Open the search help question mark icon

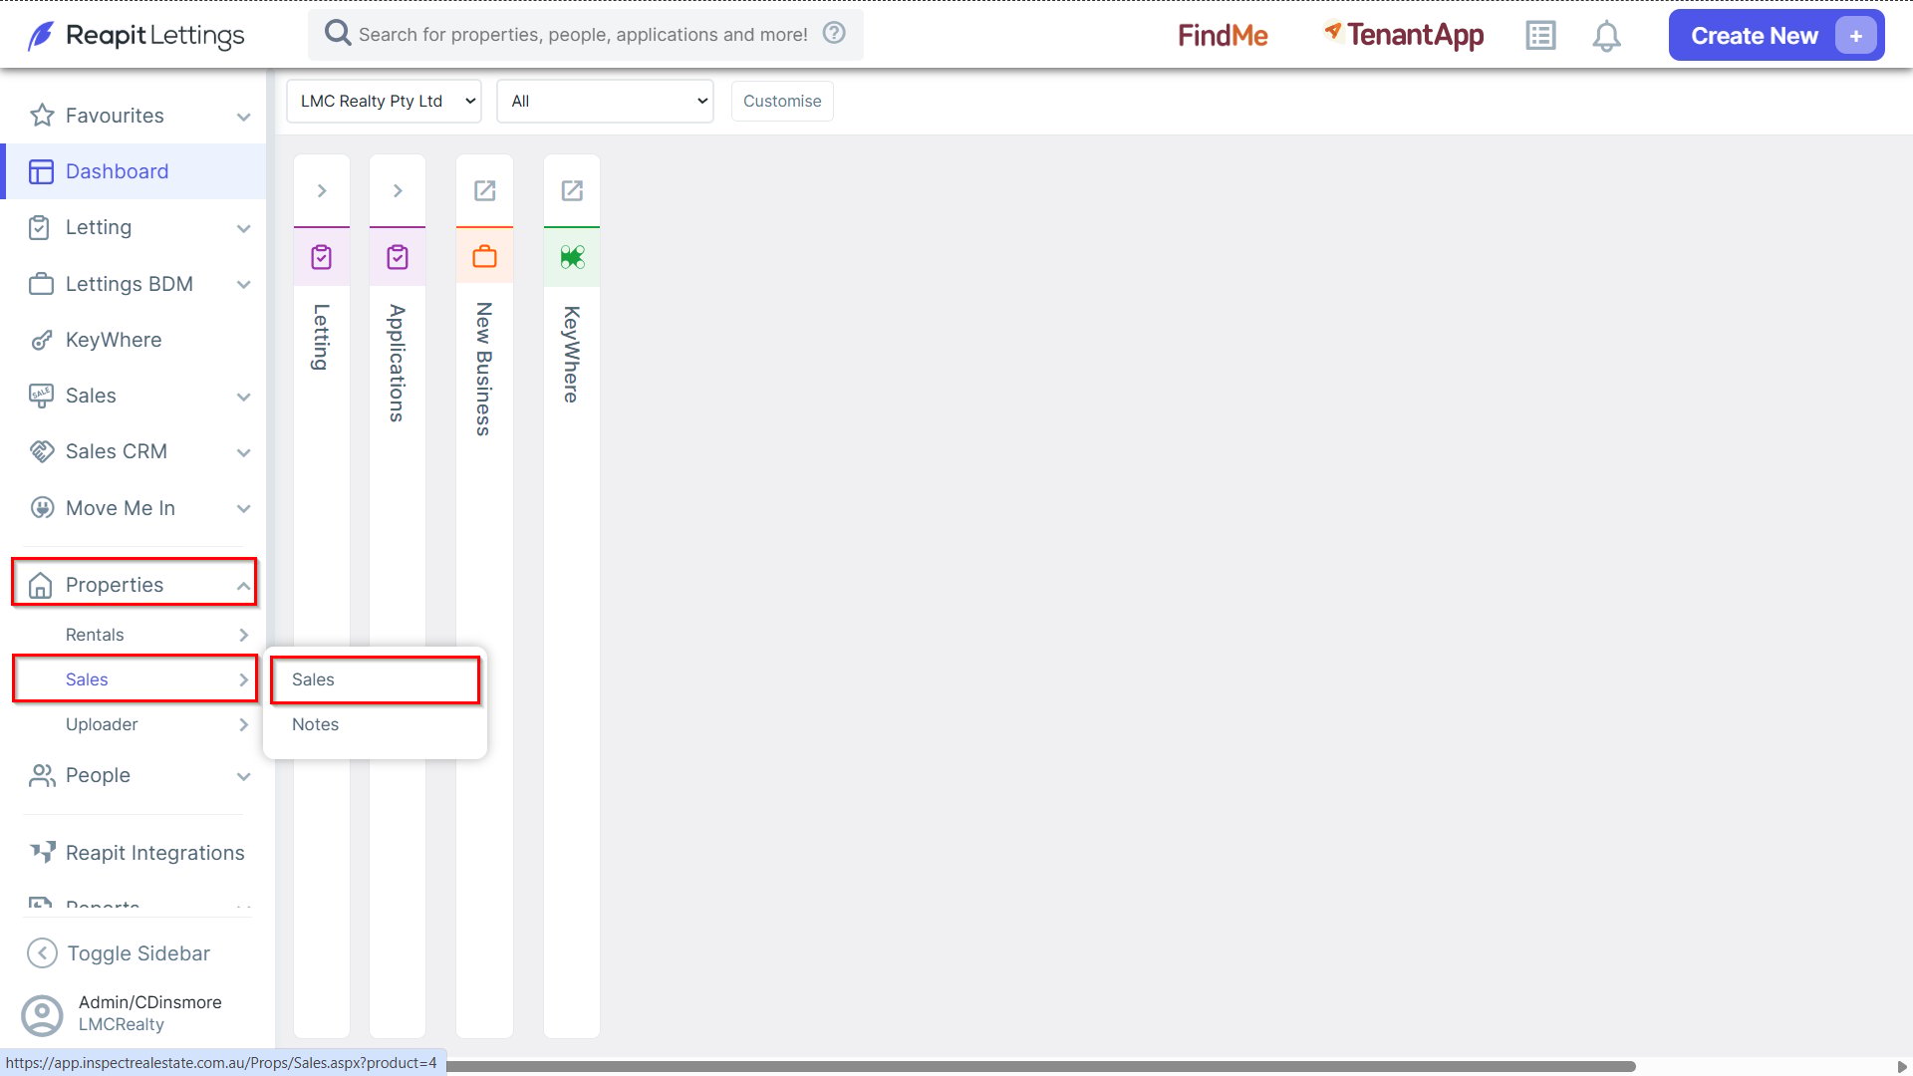(834, 33)
